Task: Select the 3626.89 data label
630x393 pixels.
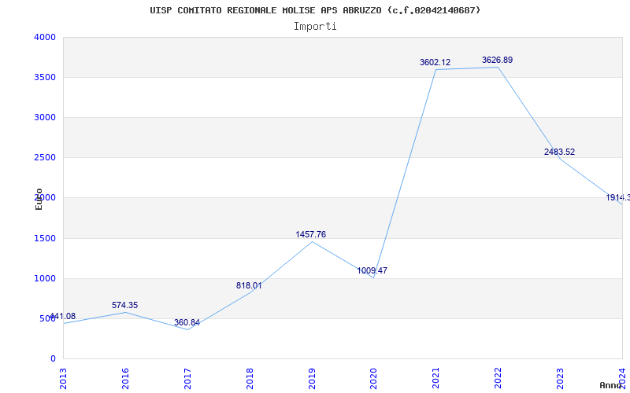Action: tap(498, 61)
